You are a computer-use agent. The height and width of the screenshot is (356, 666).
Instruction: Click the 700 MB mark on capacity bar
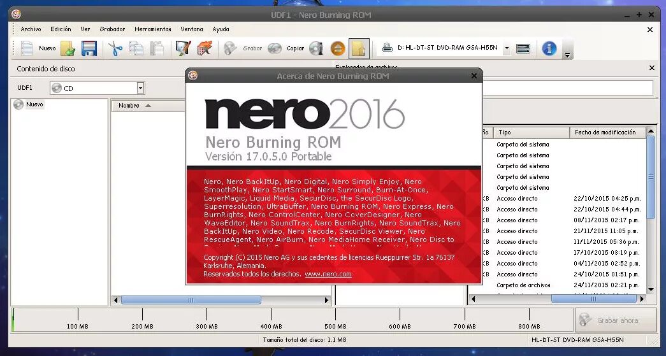coord(465,326)
